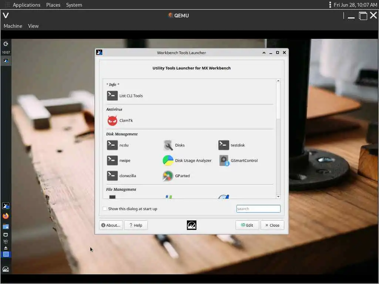The image size is (379, 284).
Task: Click display icon in left panel
Action: click(x=6, y=235)
